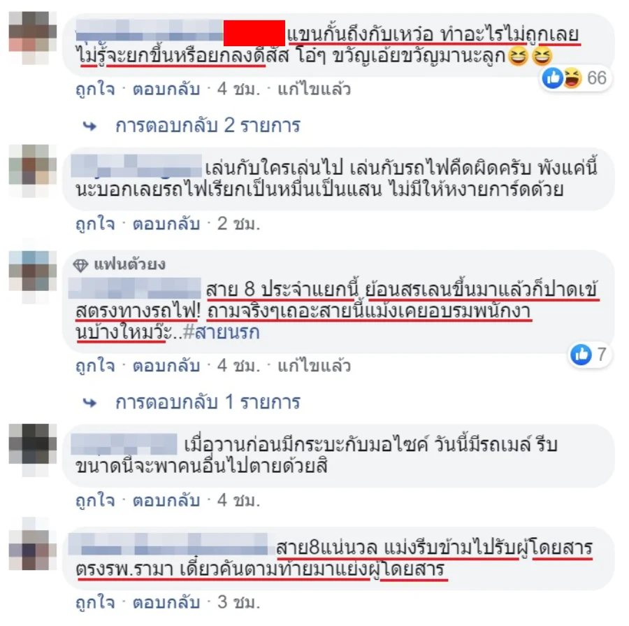Viewport: 629px width, 626px height.
Task: Open the last commenter's blurred name link
Action: click(168, 544)
